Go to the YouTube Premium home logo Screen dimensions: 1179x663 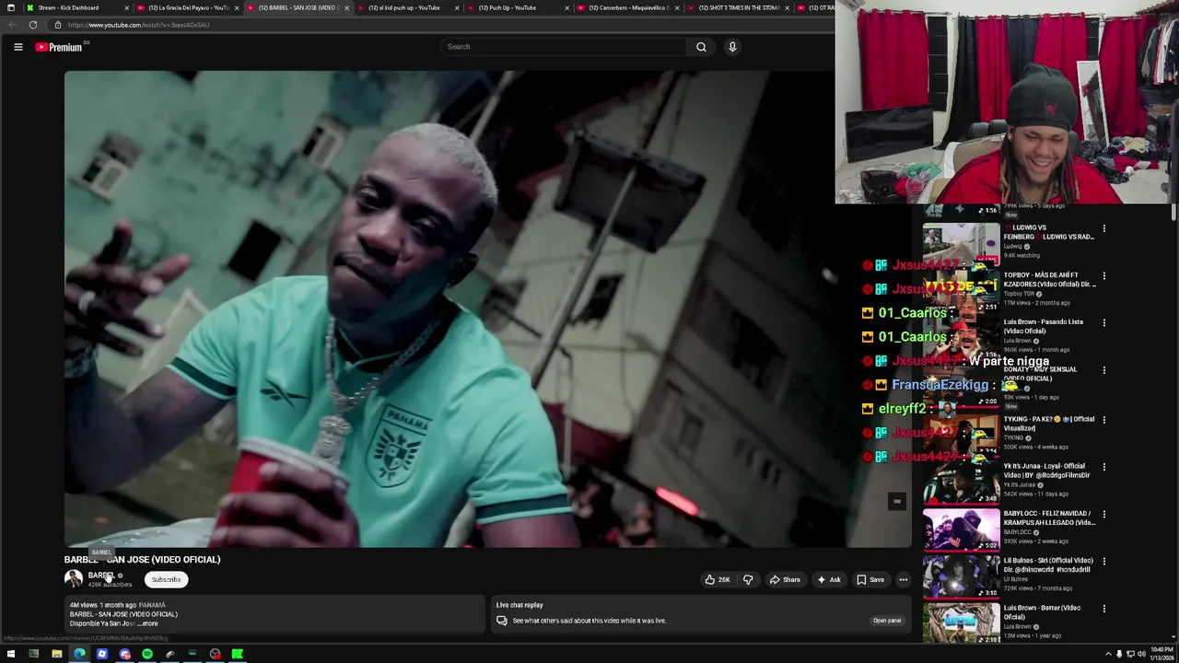point(61,47)
